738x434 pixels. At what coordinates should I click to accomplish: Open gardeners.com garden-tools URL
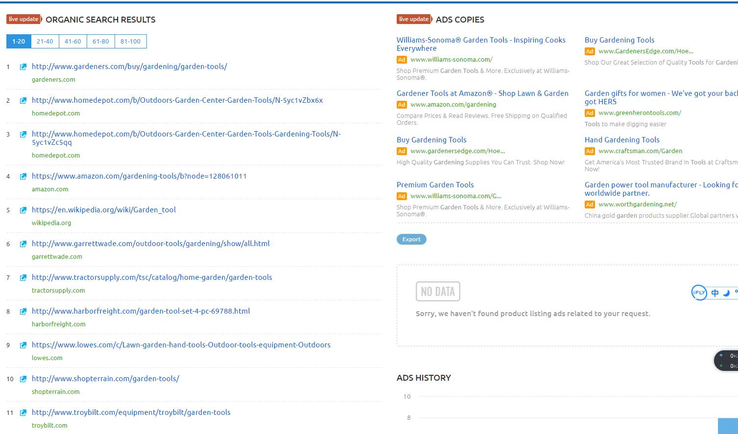coord(129,67)
